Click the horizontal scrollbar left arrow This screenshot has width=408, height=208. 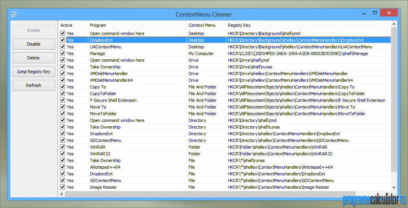tap(61, 194)
